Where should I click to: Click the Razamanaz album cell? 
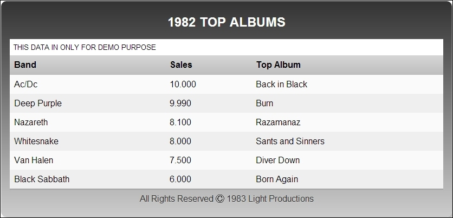click(x=278, y=123)
